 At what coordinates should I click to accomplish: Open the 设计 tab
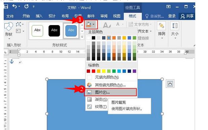click(x=52, y=16)
